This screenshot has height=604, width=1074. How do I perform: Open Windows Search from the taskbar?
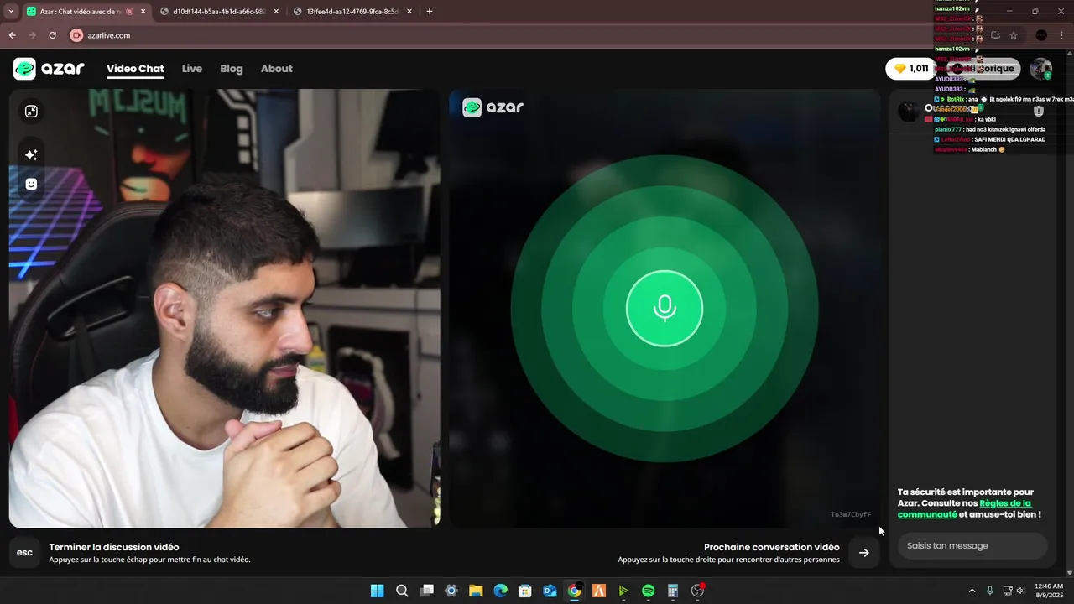click(402, 591)
